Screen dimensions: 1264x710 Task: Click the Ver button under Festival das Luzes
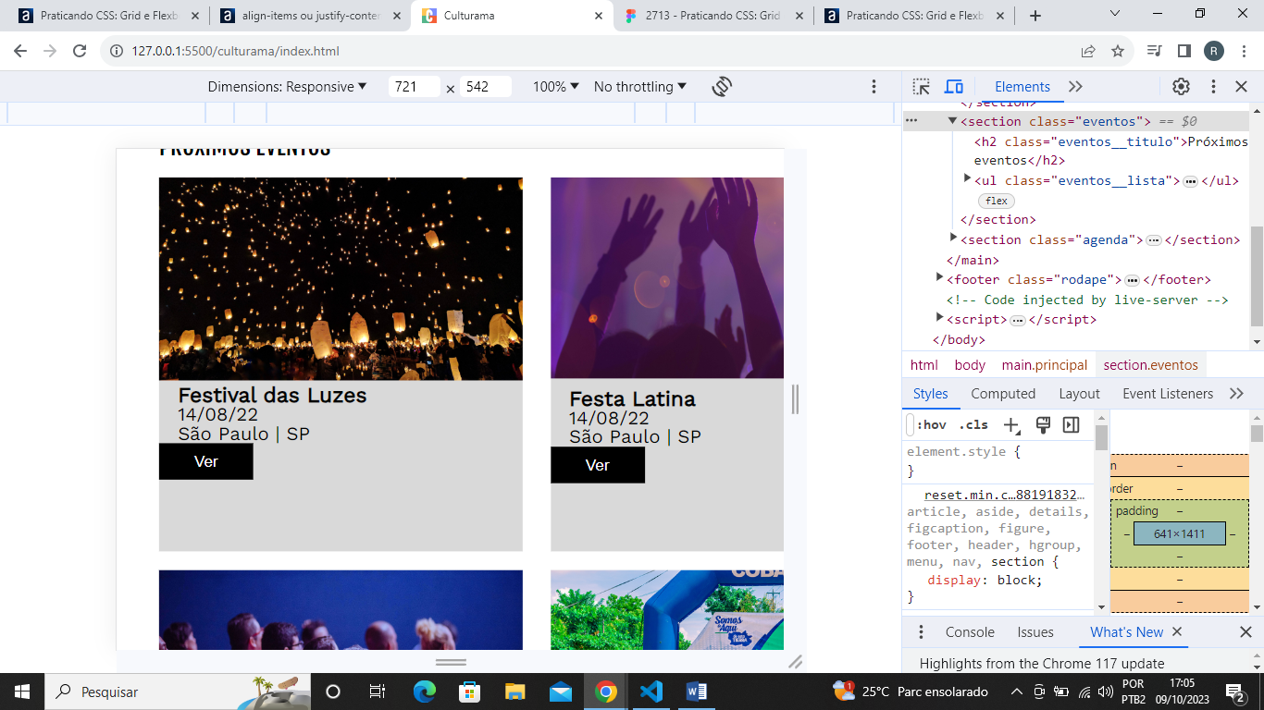205,461
